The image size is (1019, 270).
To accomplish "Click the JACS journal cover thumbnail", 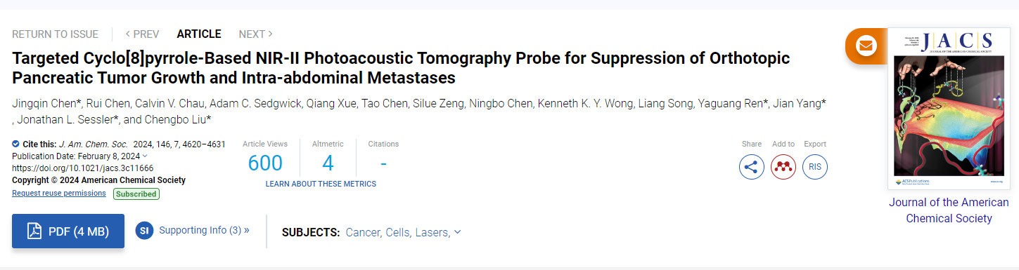I will (949, 109).
